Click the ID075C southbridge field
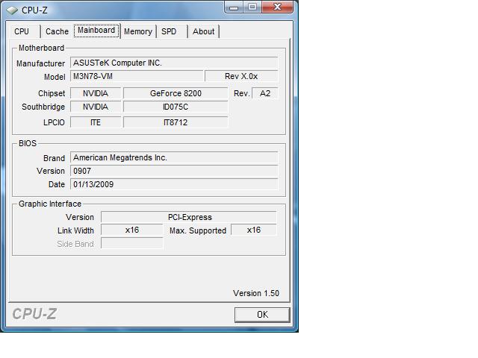This screenshot has width=478, height=358. [176, 107]
